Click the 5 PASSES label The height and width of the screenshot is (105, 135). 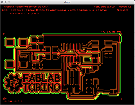(123, 10)
